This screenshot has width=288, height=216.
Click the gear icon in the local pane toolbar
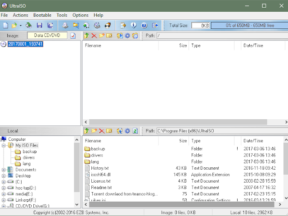tap(127, 131)
